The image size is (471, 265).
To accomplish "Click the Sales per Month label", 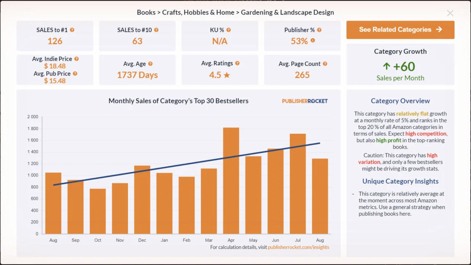I will click(x=400, y=78).
